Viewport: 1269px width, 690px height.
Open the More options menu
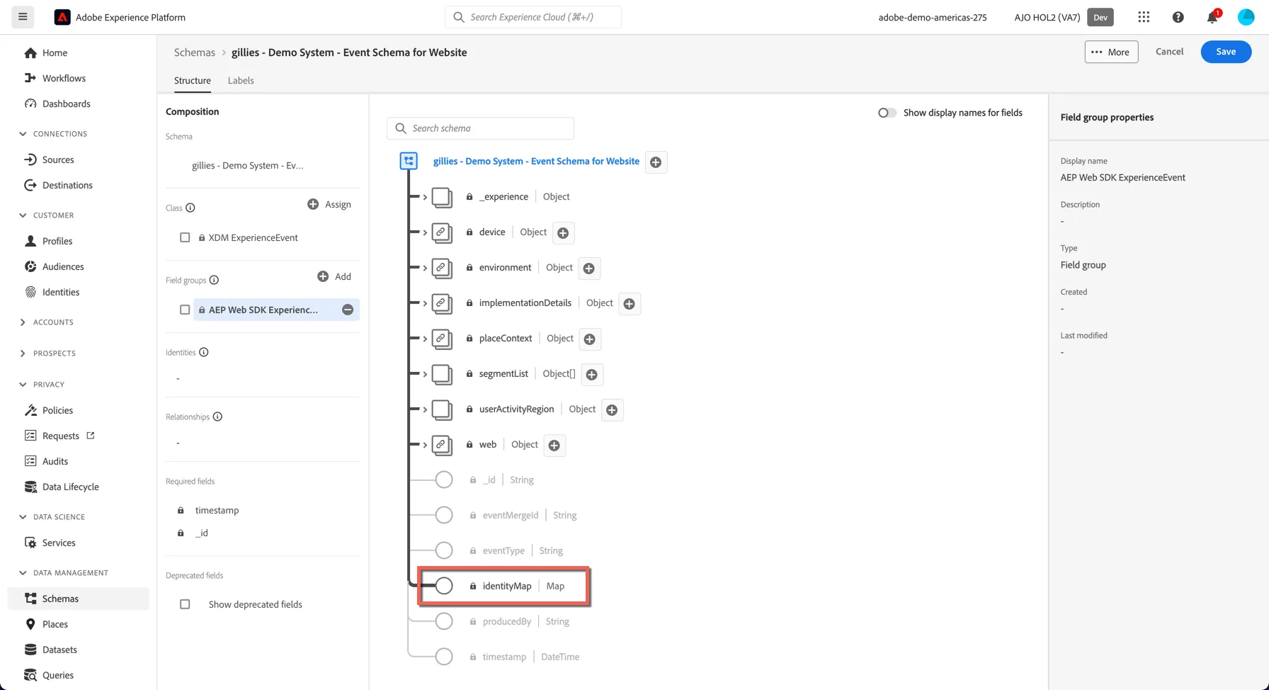(1111, 52)
